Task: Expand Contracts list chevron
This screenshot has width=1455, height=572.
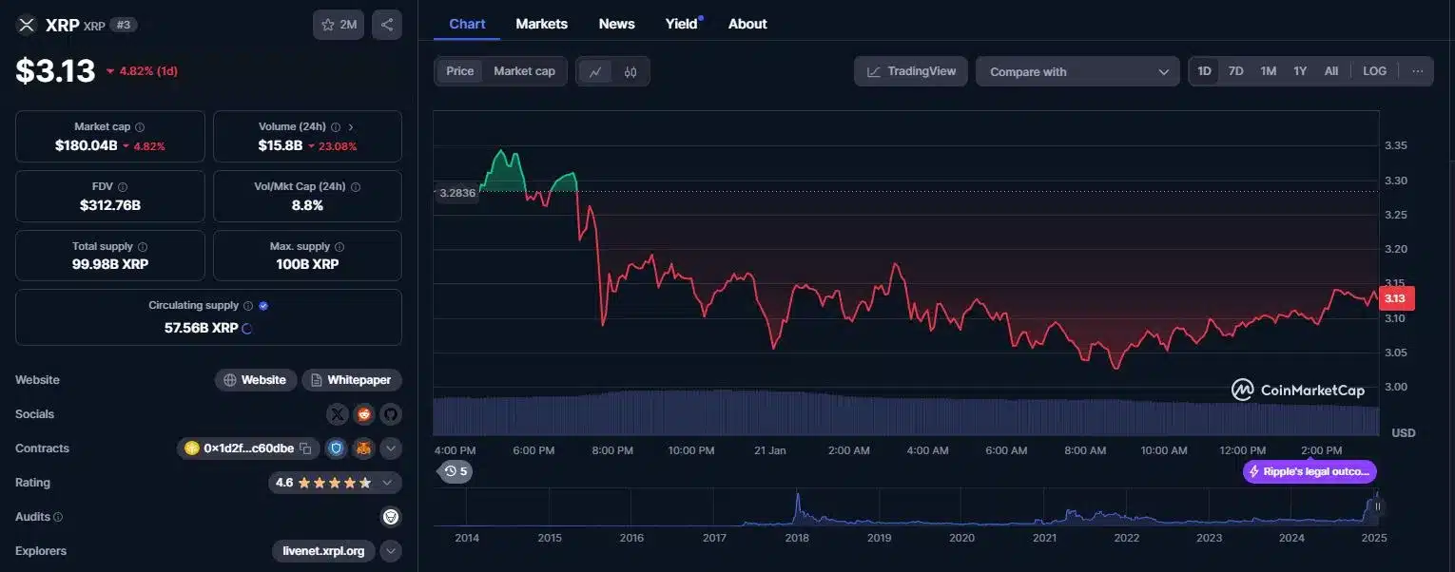Action: (391, 448)
